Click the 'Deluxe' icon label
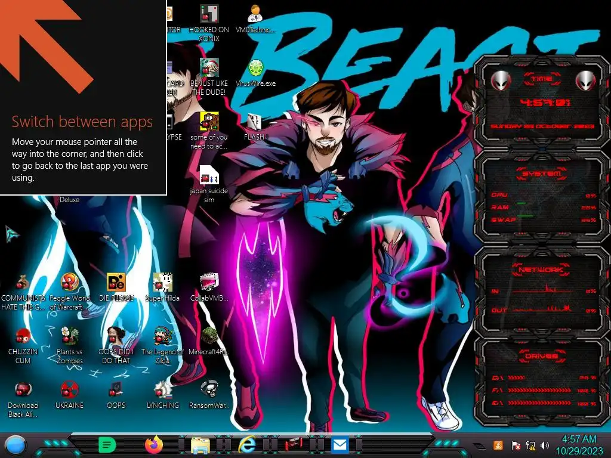This screenshot has height=458, width=611. point(69,199)
